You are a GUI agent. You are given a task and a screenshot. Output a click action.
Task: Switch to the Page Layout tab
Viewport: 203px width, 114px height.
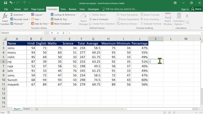coord(38,9)
